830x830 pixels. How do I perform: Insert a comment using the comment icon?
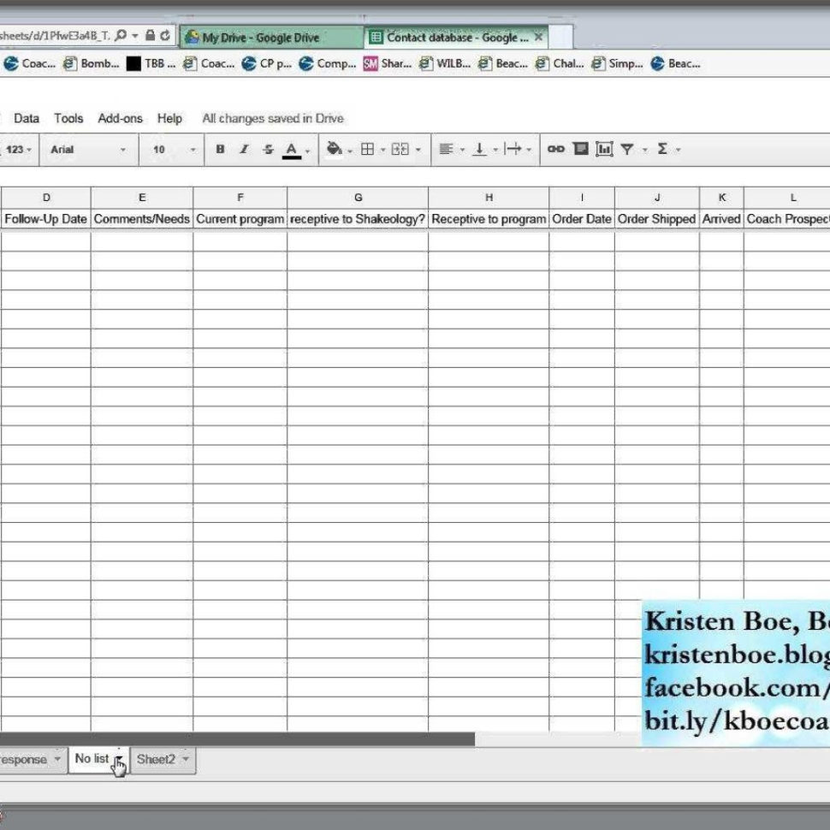pos(580,149)
